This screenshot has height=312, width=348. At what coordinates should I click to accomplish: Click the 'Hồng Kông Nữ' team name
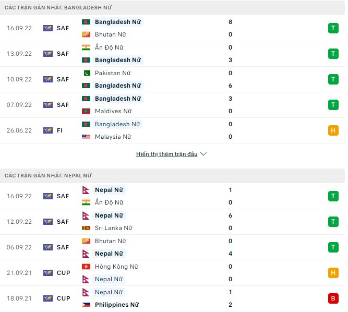[115, 267]
